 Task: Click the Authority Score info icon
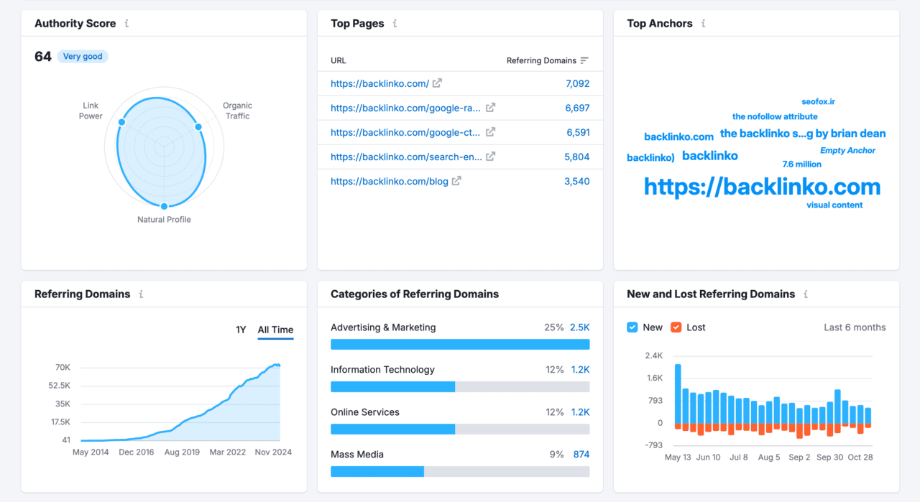[x=127, y=23]
